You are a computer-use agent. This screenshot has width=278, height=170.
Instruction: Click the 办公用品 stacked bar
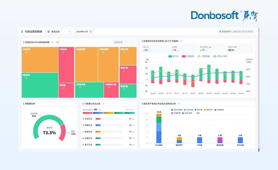159,128
